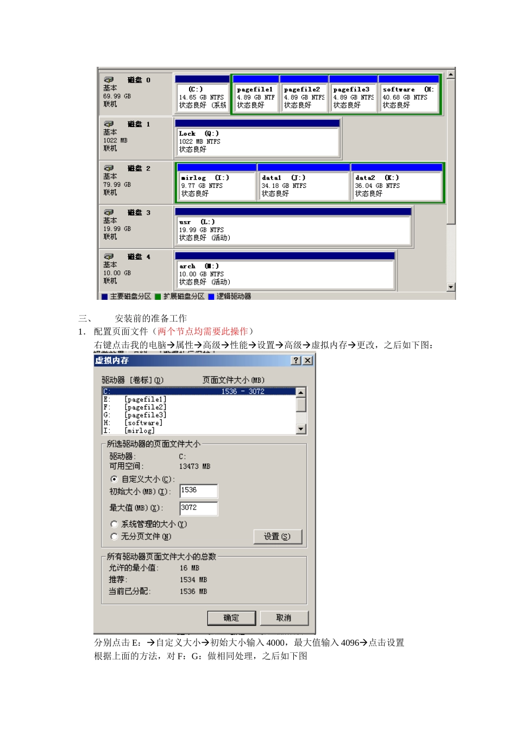Viewport: 516px width, 730px height.
Task: Select the data2 (K:) partition
Action: point(397,182)
